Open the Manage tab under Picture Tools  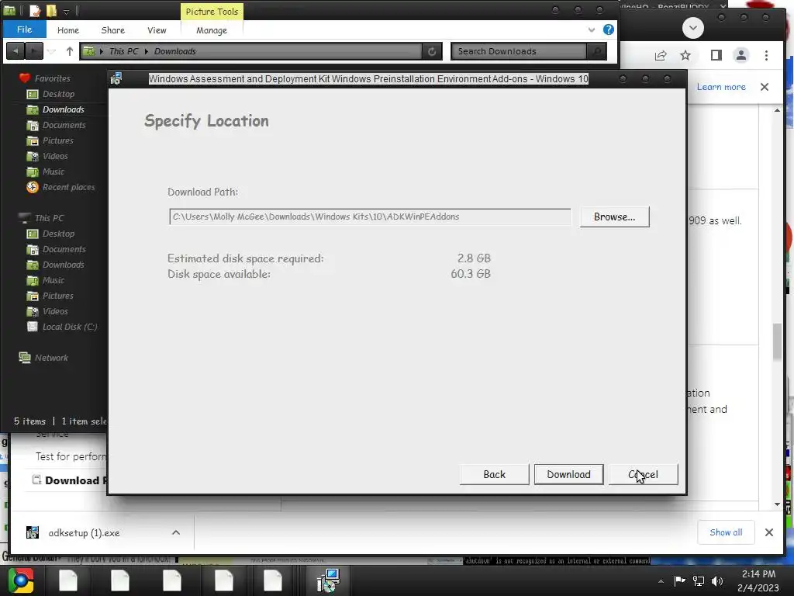tap(212, 30)
